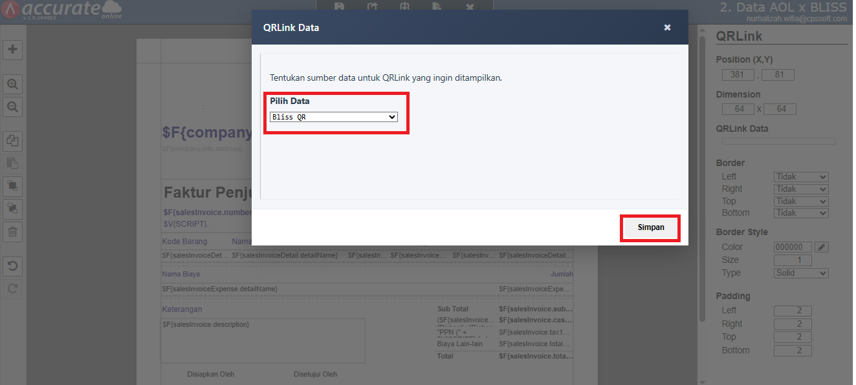Click the send to back icon
This screenshot has height=385, width=856.
tap(12, 209)
